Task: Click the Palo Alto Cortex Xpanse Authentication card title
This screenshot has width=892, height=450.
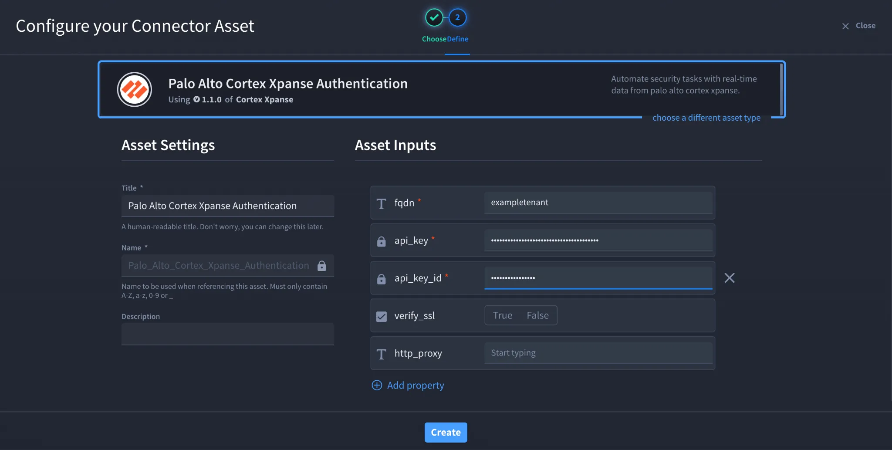Action: (288, 84)
